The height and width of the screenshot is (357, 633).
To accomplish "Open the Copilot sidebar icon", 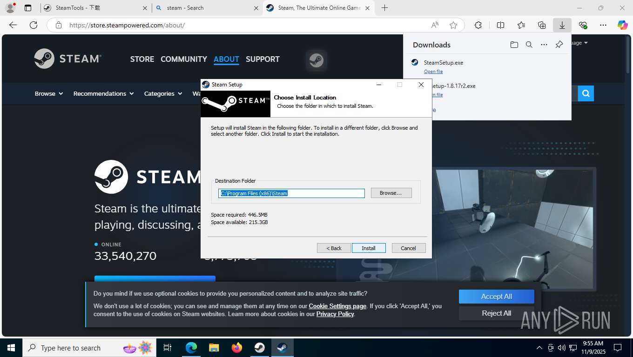I will 622,25.
